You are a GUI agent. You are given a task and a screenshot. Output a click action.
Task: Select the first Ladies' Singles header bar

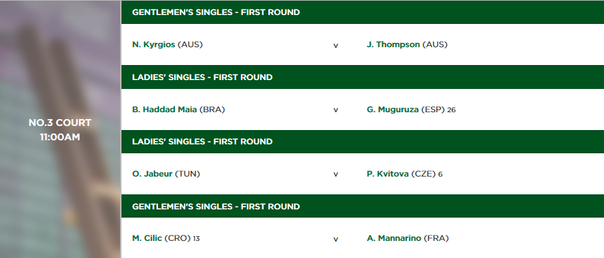click(362, 77)
